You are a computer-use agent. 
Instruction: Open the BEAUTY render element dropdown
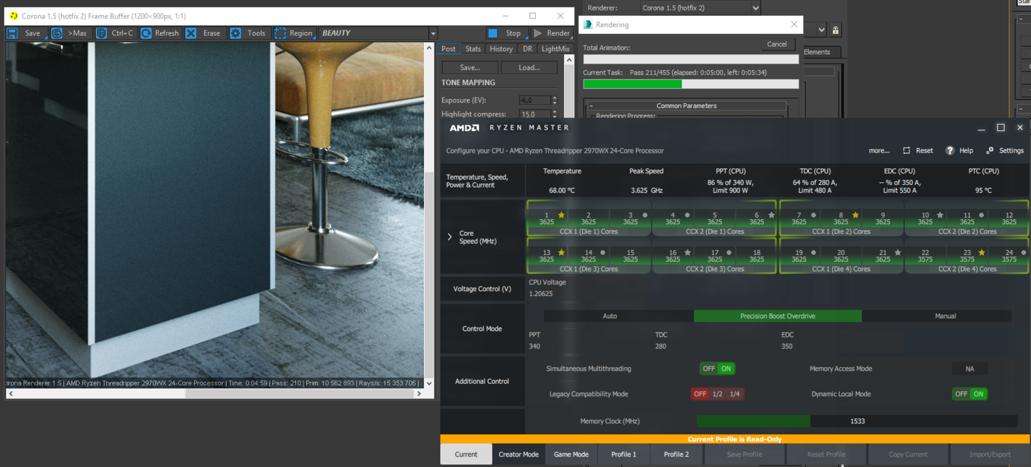click(433, 33)
